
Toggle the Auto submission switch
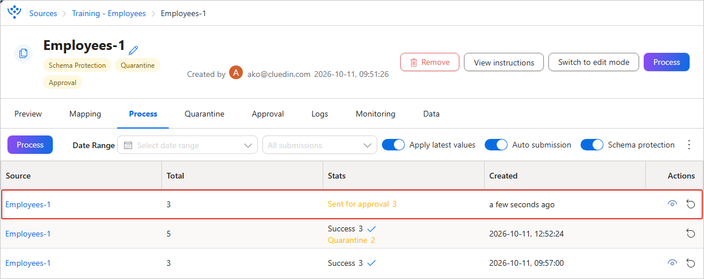coord(497,145)
